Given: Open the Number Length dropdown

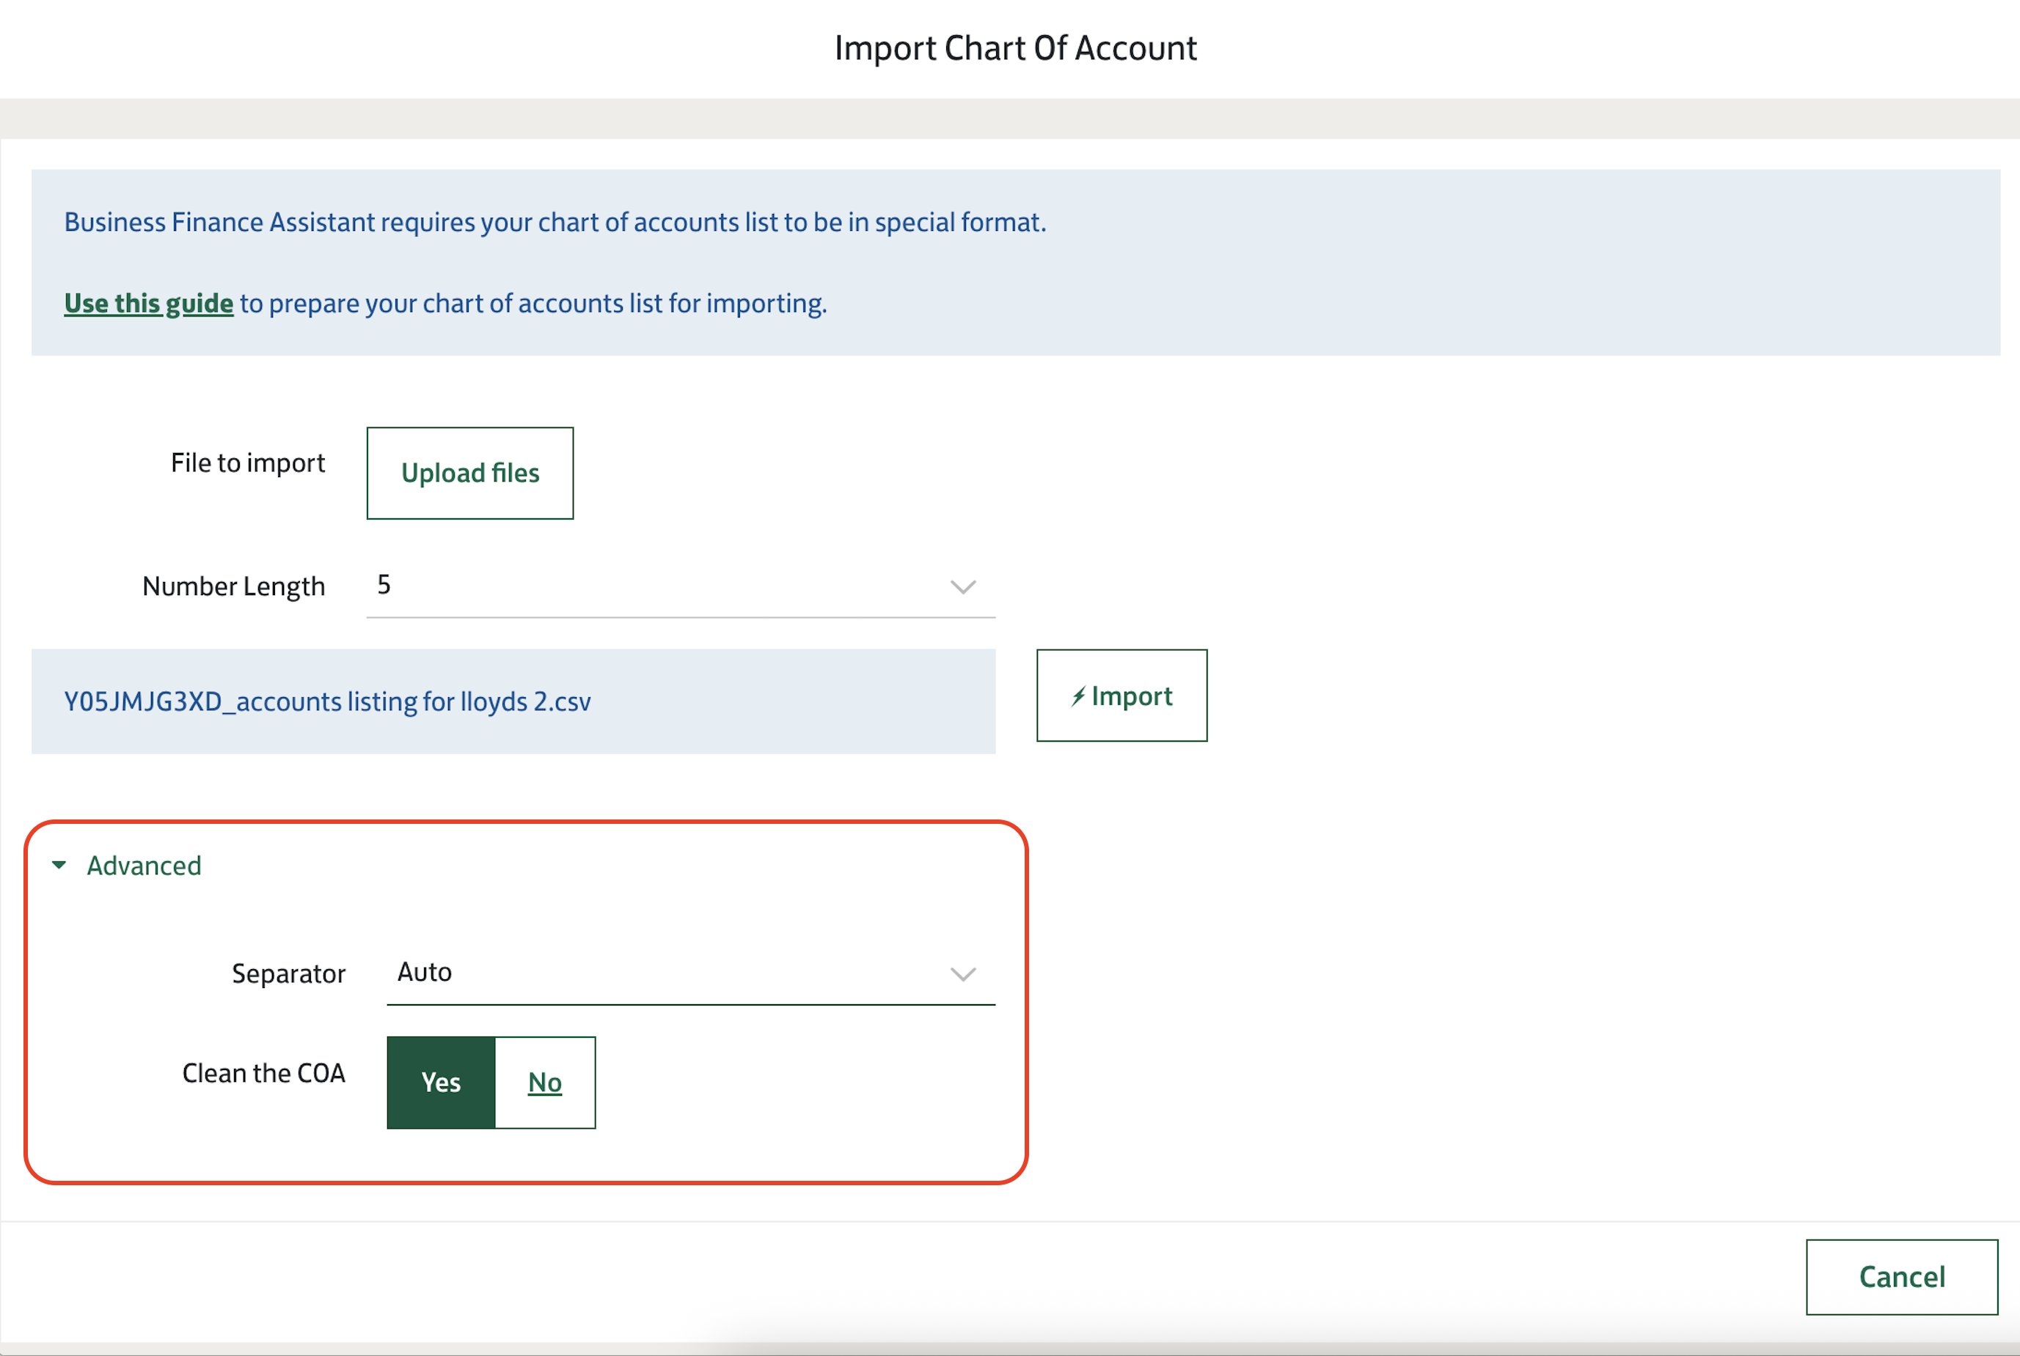Looking at the screenshot, I should (x=680, y=586).
